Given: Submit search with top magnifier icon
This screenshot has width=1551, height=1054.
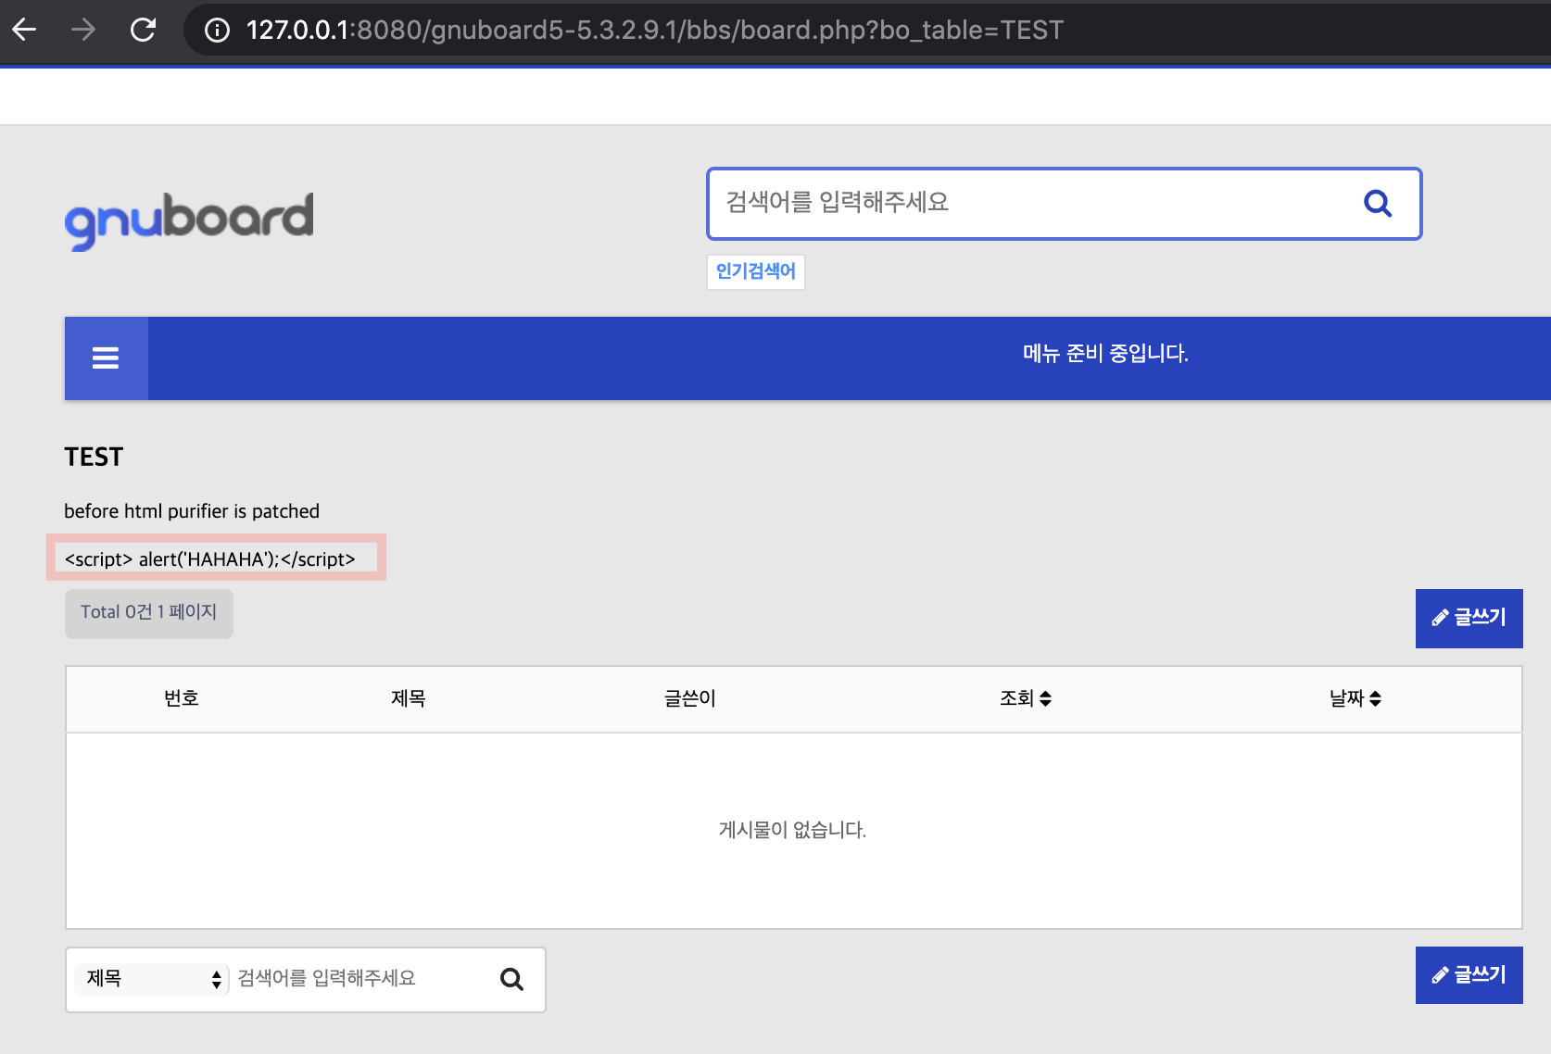Looking at the screenshot, I should [1378, 203].
